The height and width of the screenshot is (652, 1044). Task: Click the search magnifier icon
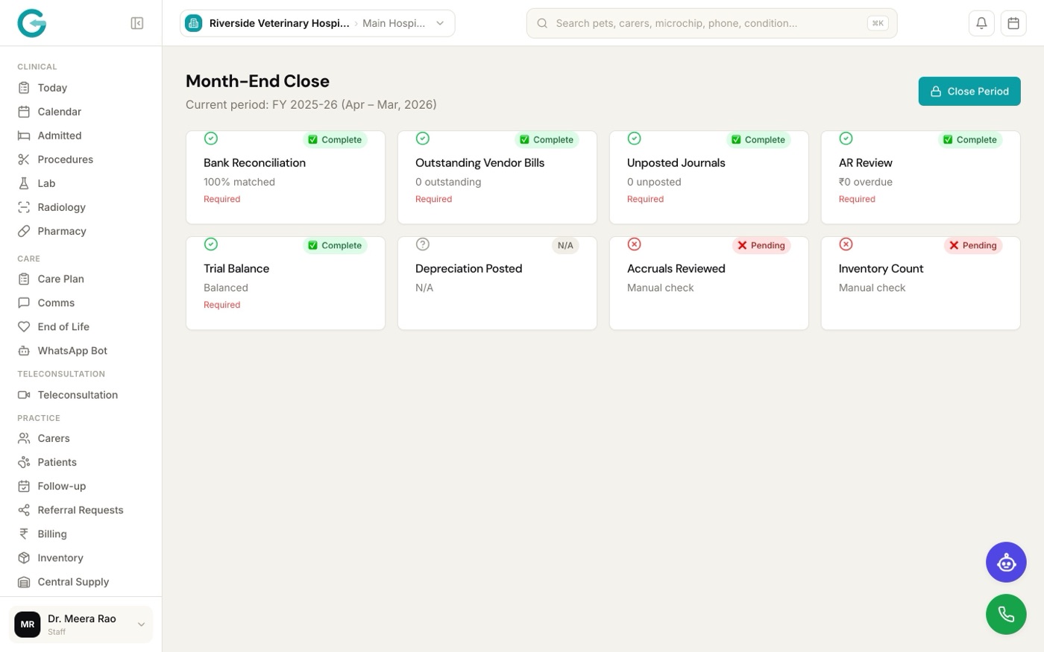(542, 23)
